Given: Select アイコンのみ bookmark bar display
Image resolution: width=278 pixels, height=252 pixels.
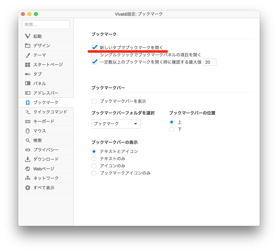Looking at the screenshot, I should click(94, 166).
